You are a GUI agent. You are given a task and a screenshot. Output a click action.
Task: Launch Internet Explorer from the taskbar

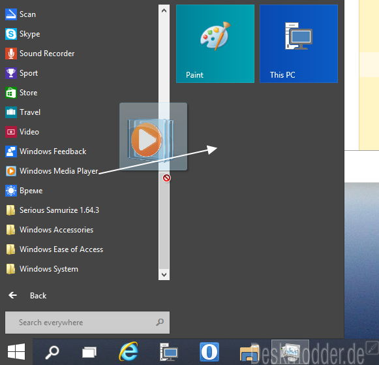coord(129,352)
